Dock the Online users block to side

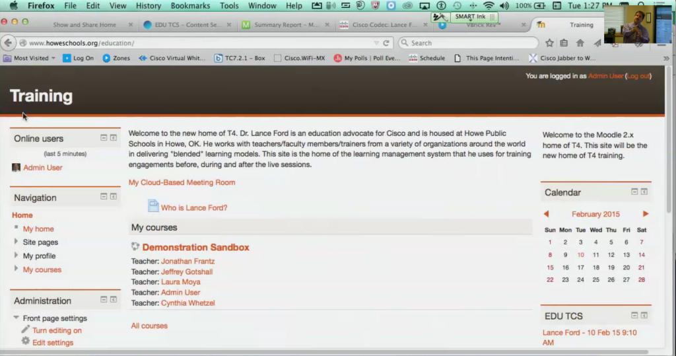pyautogui.click(x=114, y=138)
